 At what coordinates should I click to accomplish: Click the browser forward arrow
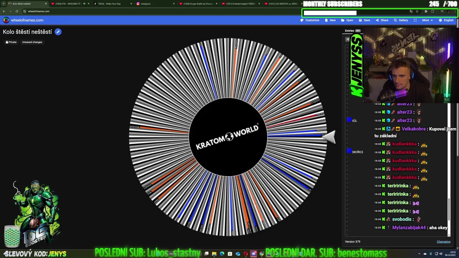pyautogui.click(x=10, y=11)
